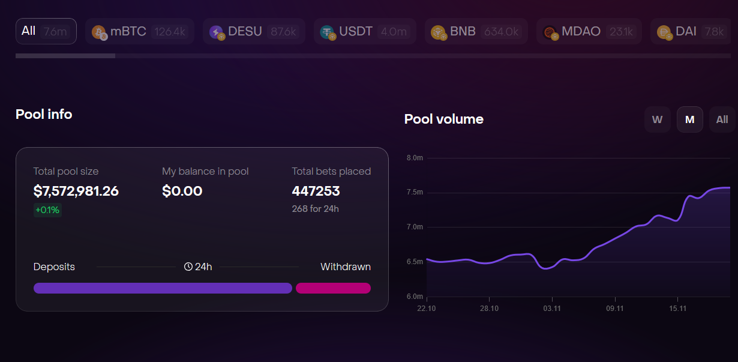Image resolution: width=738 pixels, height=362 pixels.
Task: Select the All pools filter tab
Action: pyautogui.click(x=46, y=31)
